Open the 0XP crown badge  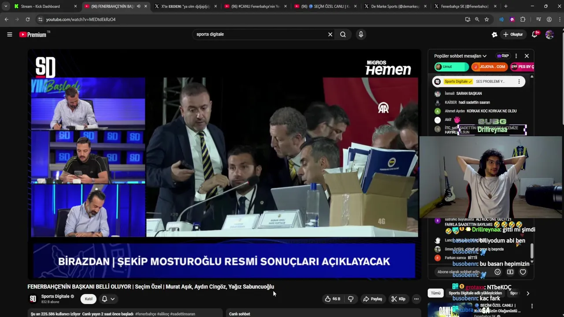503,56
